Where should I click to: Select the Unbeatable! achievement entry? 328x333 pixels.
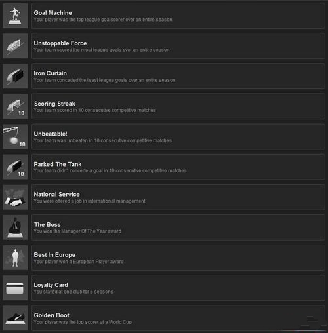coord(178,136)
